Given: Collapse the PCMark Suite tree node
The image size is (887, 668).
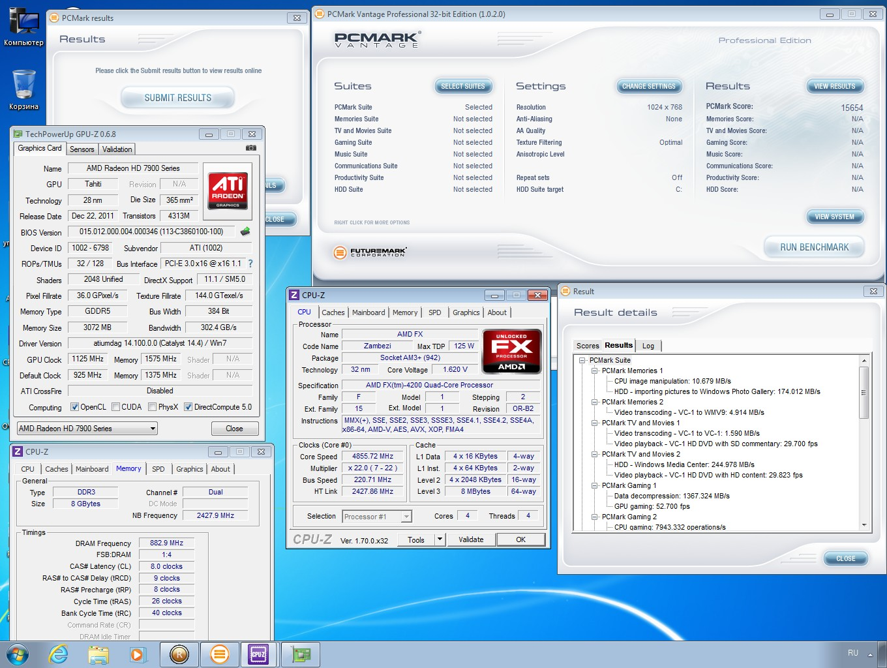Looking at the screenshot, I should (582, 360).
